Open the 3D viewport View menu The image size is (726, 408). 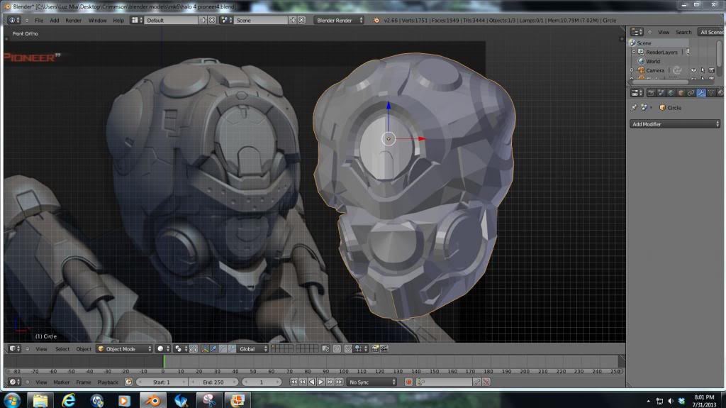[41, 349]
